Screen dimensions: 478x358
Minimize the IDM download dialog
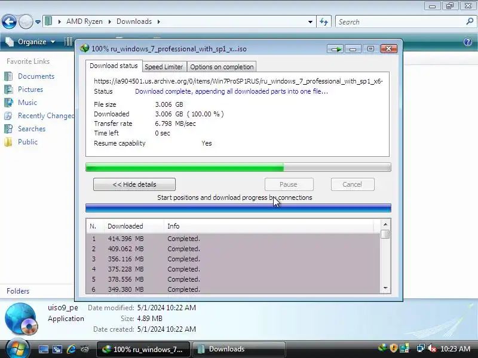(x=353, y=49)
